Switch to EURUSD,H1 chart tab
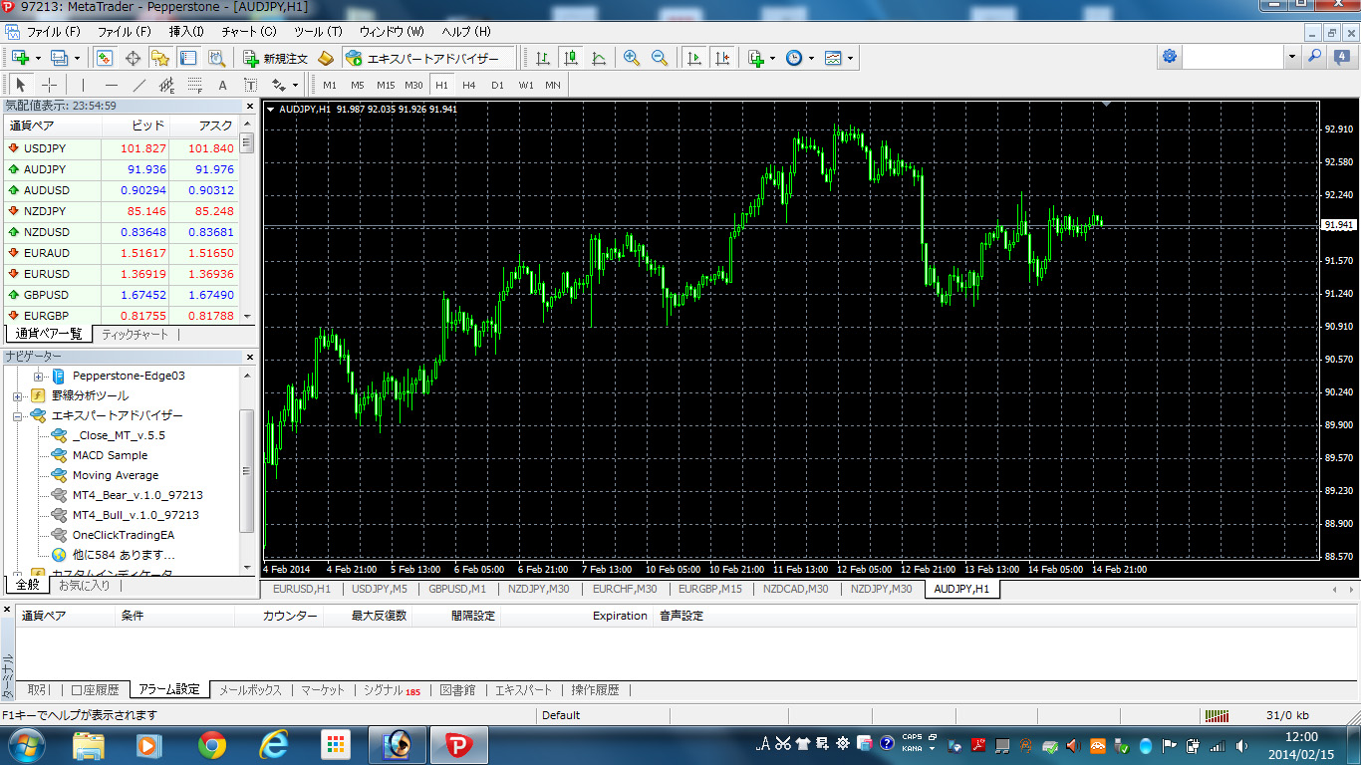This screenshot has height=765, width=1361. click(303, 589)
